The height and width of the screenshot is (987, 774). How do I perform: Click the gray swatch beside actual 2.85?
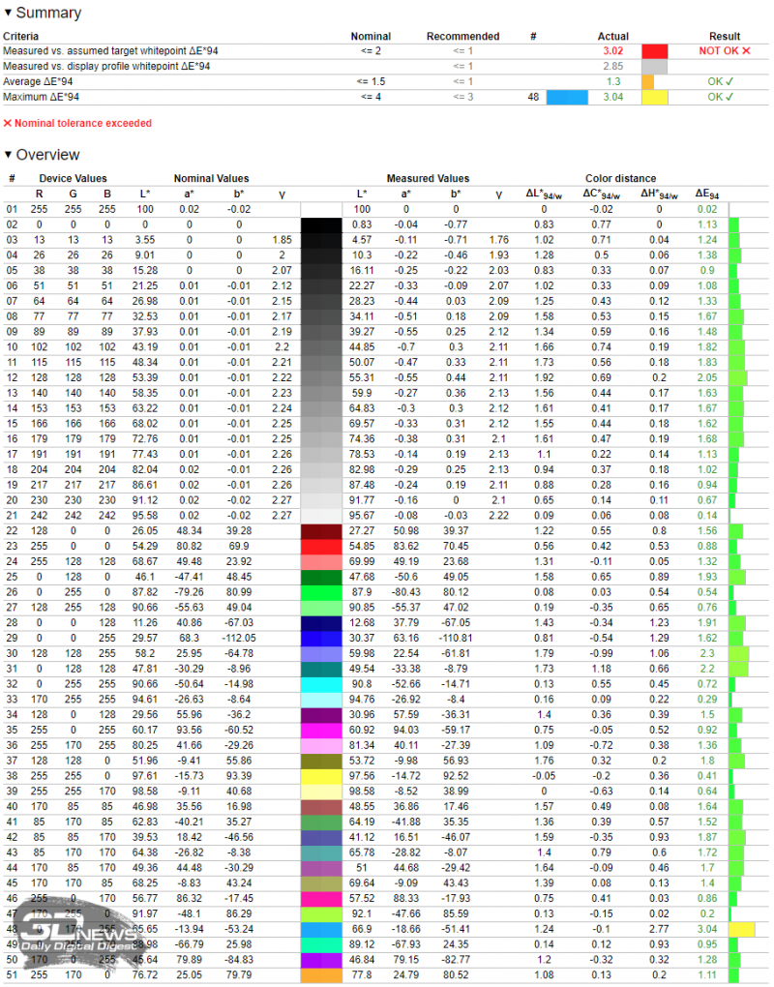coord(654,66)
